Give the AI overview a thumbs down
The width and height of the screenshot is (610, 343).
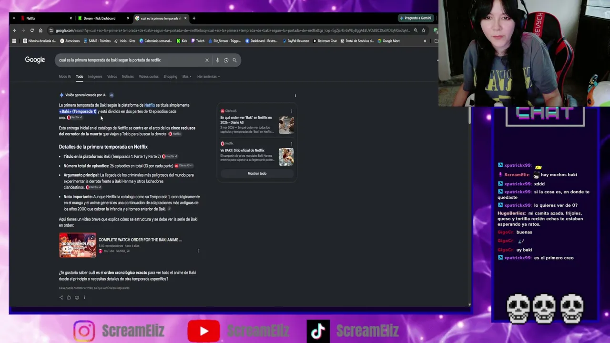tap(77, 298)
